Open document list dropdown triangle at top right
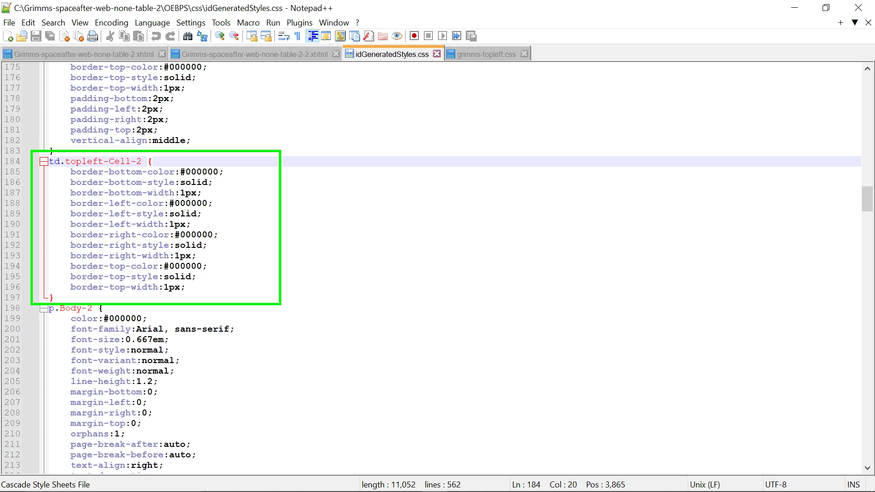Screen dimensions: 875x492 click(855, 22)
